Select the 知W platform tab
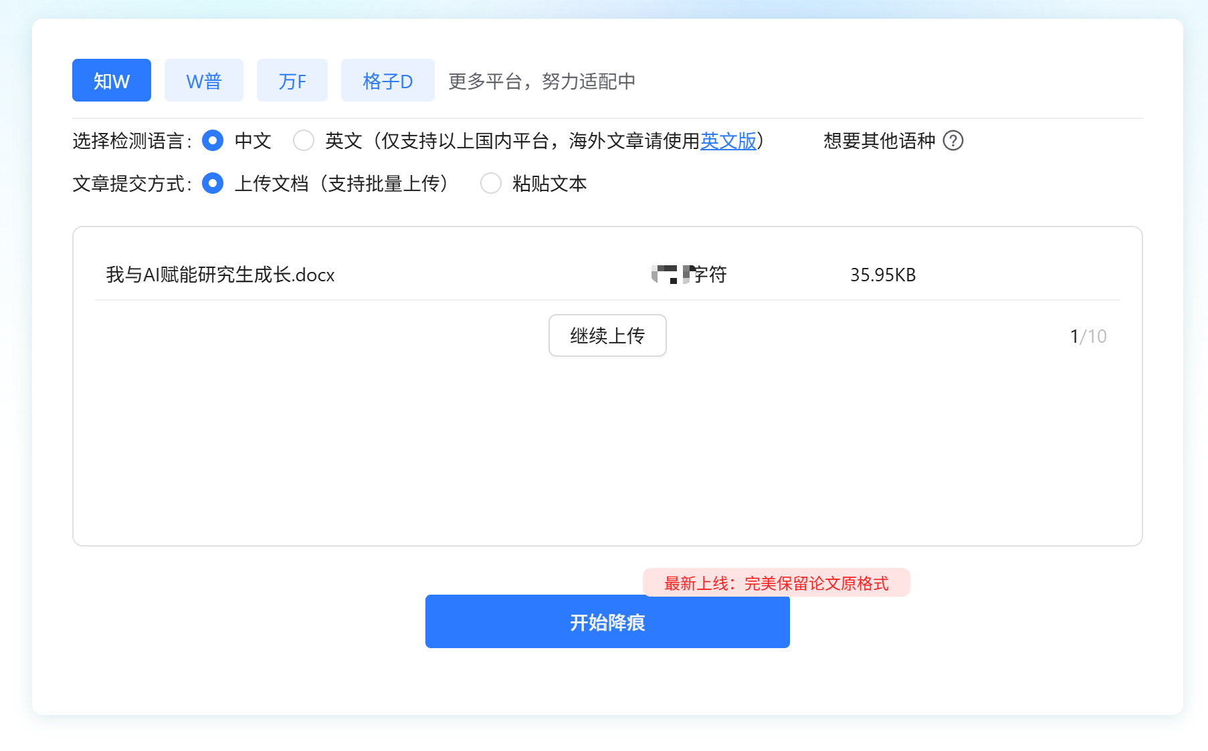Image resolution: width=1208 pixels, height=751 pixels. click(112, 80)
